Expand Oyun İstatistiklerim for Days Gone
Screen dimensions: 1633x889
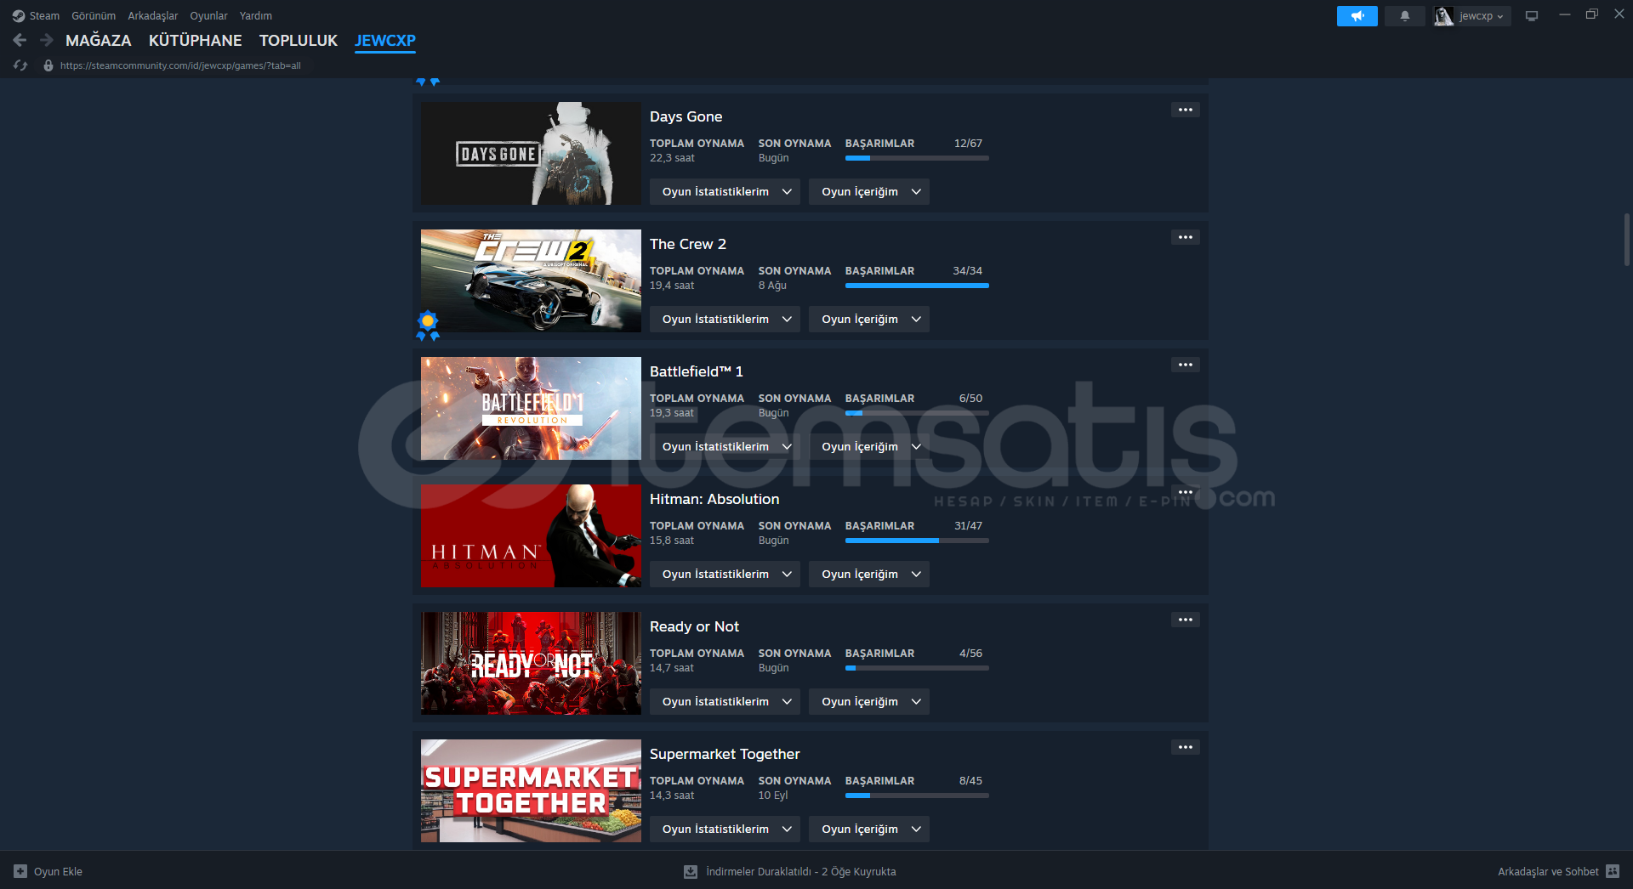pyautogui.click(x=725, y=192)
